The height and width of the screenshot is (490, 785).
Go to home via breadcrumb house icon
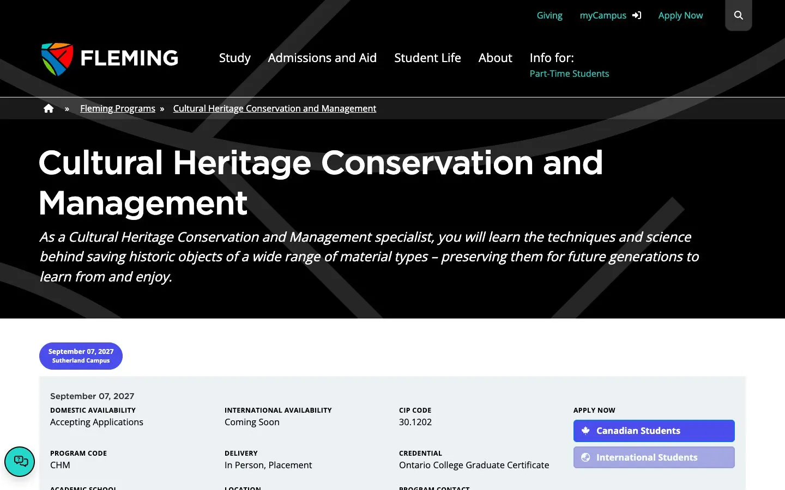point(49,108)
